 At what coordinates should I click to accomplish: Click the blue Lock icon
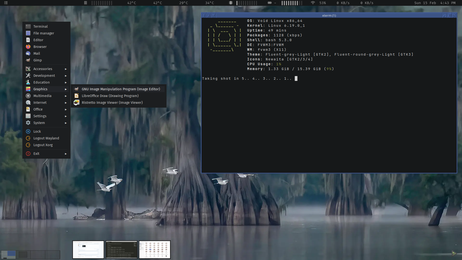point(28,131)
